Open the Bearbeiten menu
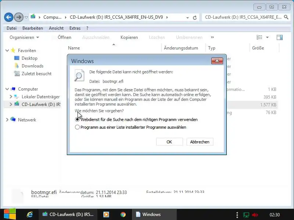Image resolution: width=294 pixels, height=220 pixels. (33, 28)
